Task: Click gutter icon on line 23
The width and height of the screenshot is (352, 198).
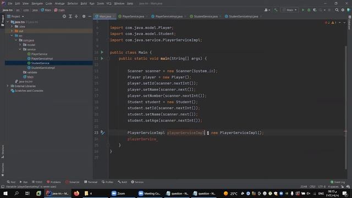Action: [x=102, y=133]
